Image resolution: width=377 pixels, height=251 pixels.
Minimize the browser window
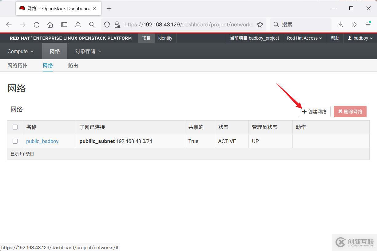(334, 8)
